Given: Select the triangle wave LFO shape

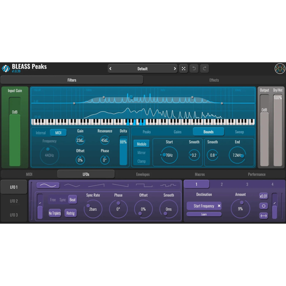Looking at the screenshot, I should point(72,185).
